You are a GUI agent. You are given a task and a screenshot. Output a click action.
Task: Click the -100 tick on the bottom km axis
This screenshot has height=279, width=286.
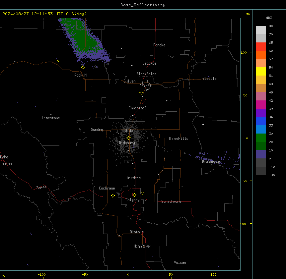[41, 274]
